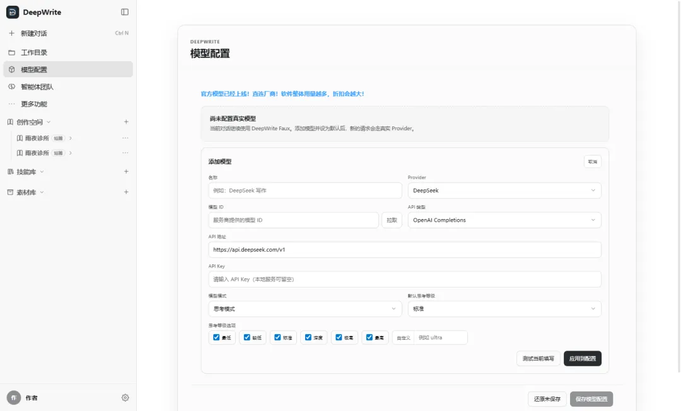Collapse the 创作空间 section chevron

[49, 122]
